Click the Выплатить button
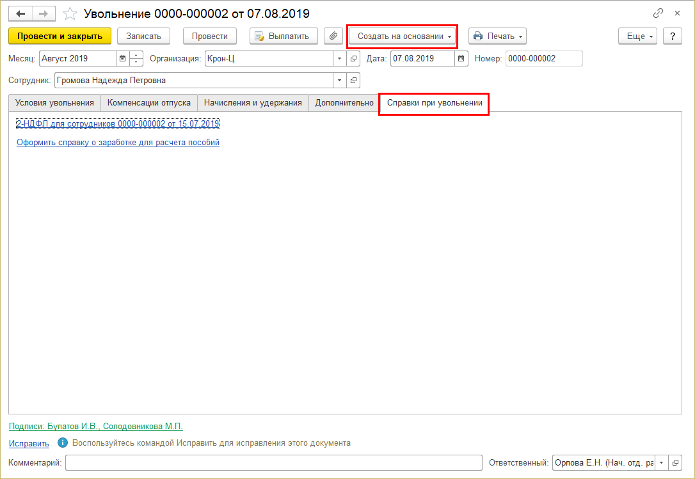 point(284,36)
